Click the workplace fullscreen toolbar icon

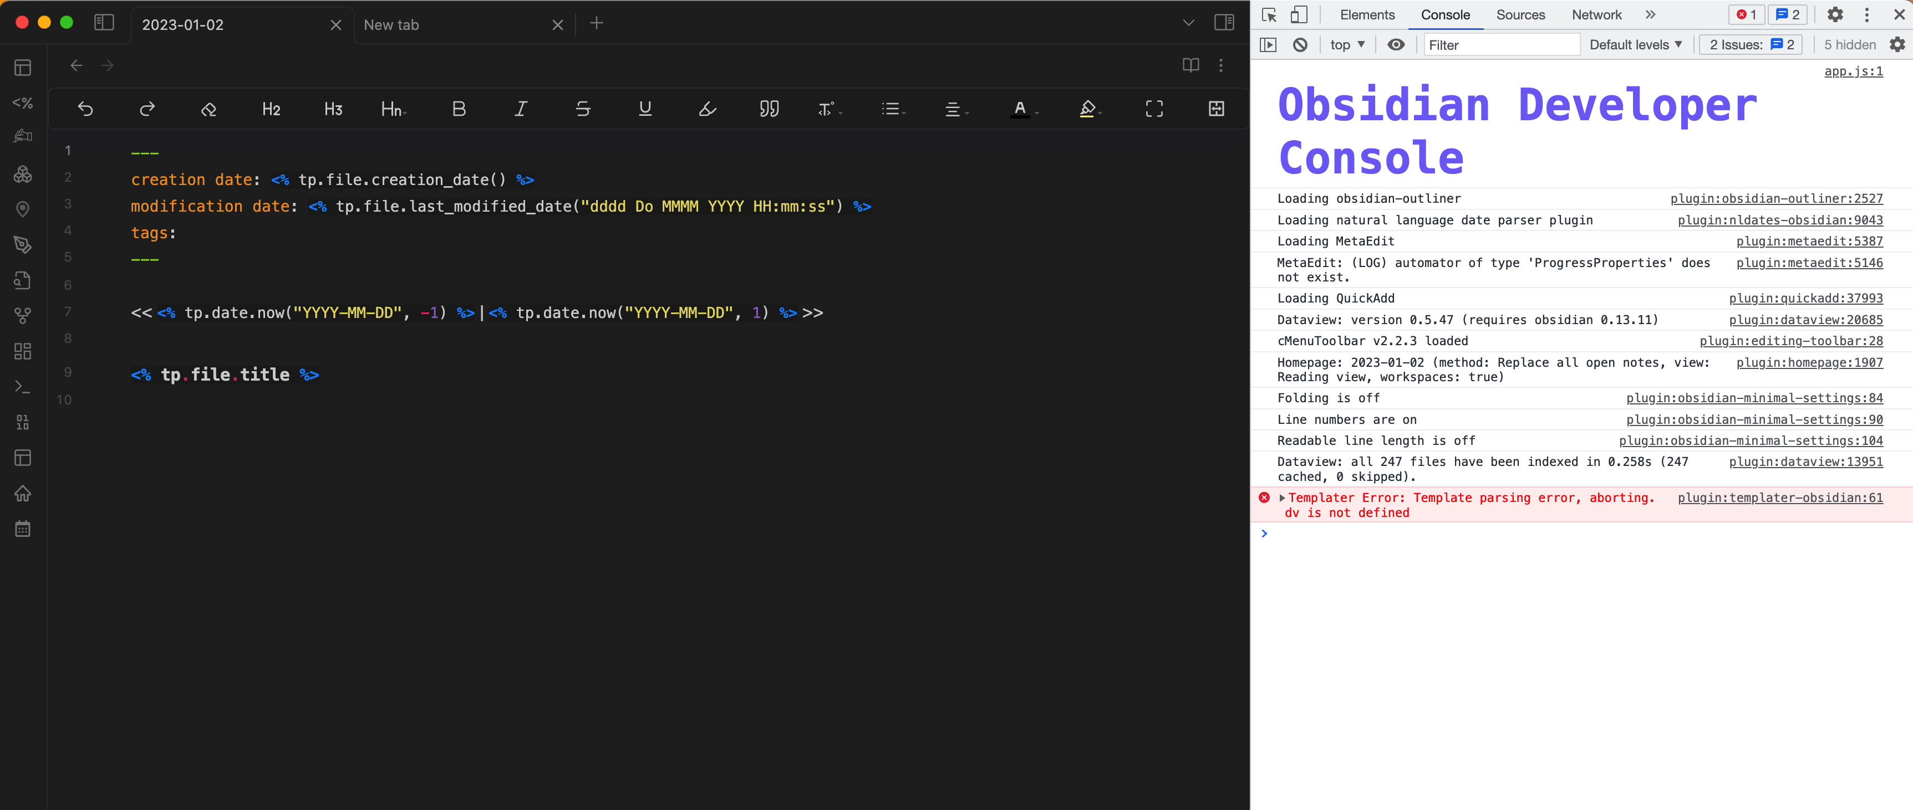click(x=1217, y=109)
